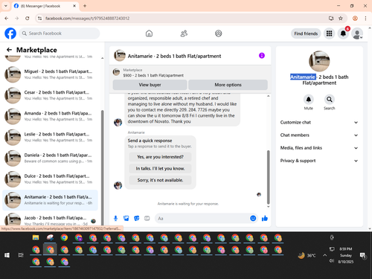Expand Chat members section
372x279 pixels.
point(319,135)
